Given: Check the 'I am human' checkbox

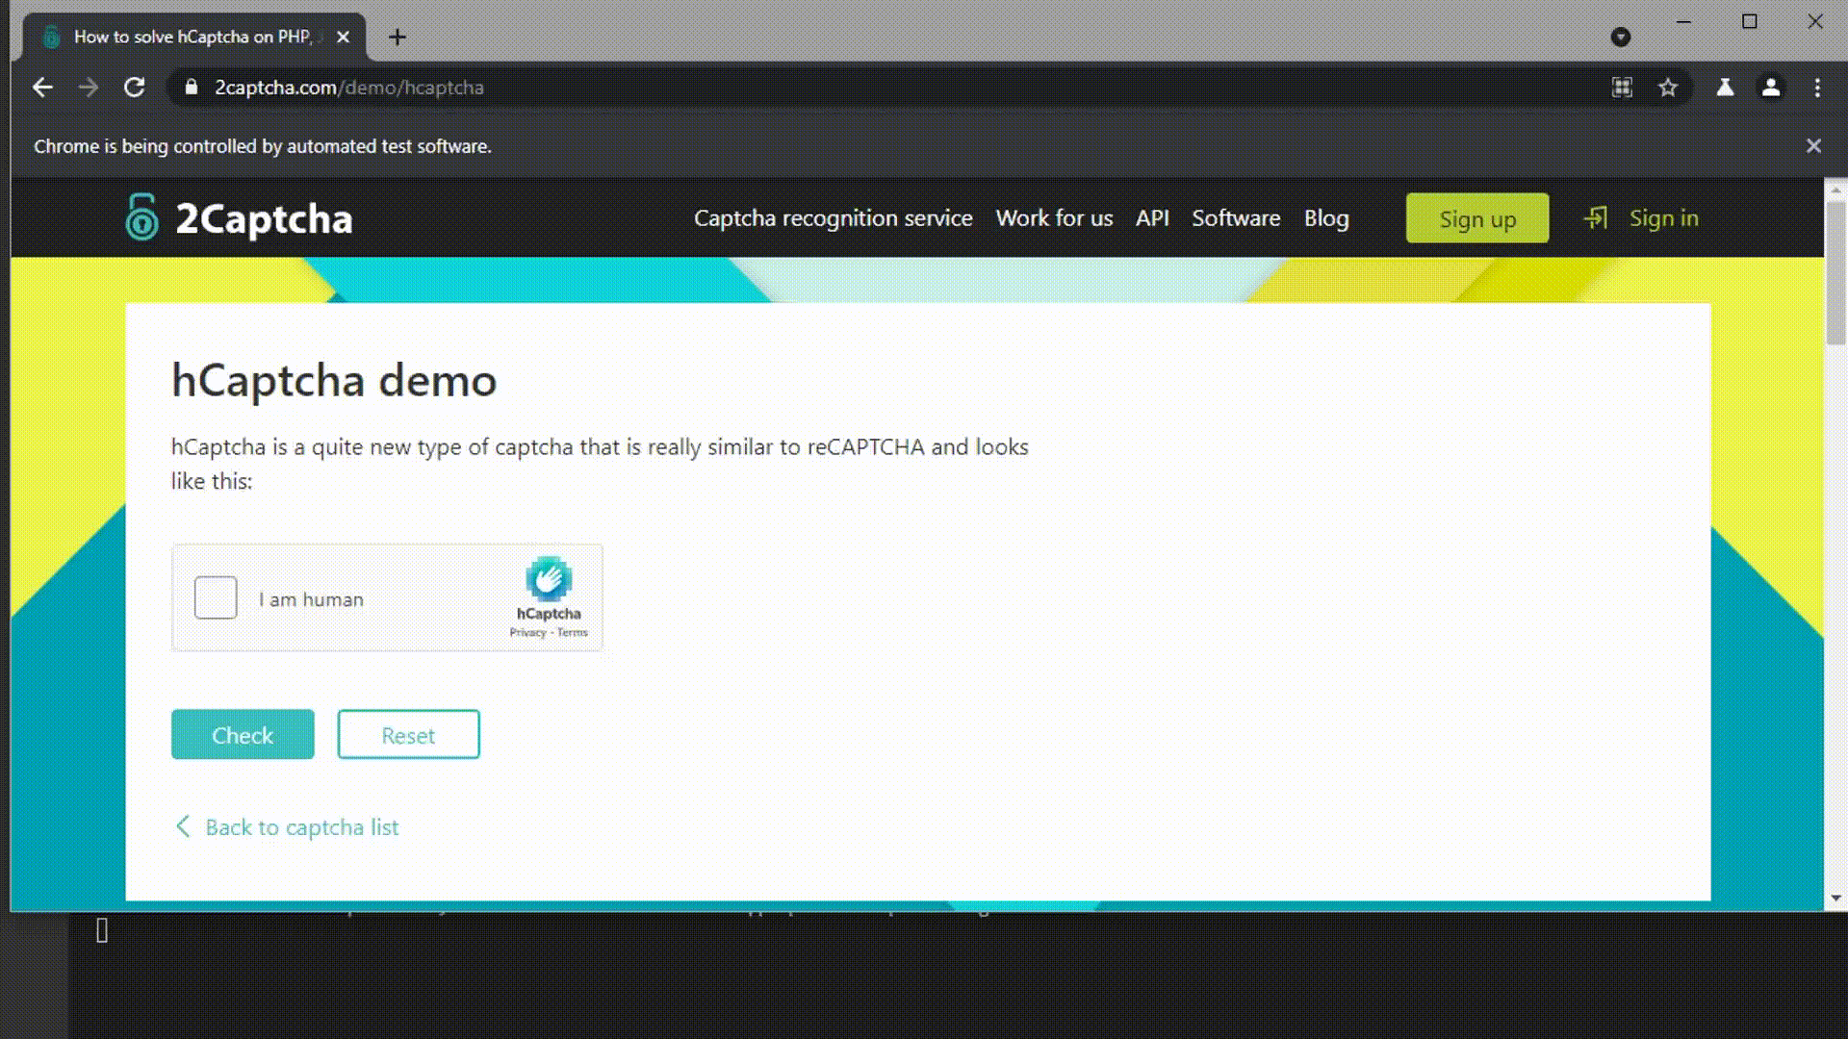Looking at the screenshot, I should pos(216,598).
